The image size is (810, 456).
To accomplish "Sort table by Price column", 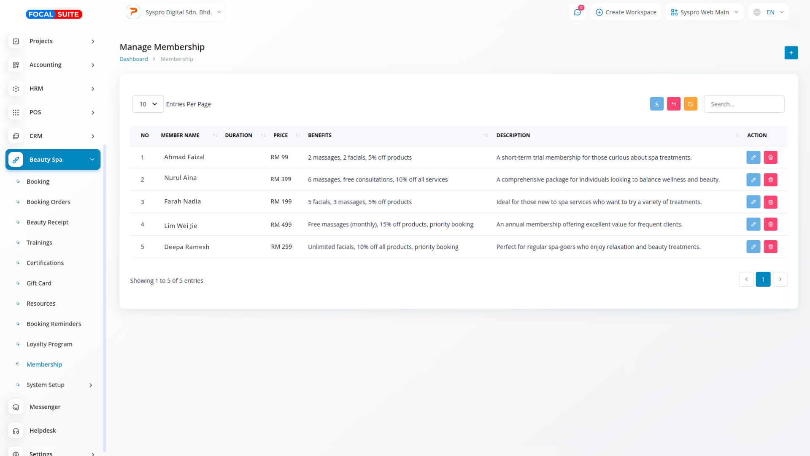I will [x=281, y=136].
